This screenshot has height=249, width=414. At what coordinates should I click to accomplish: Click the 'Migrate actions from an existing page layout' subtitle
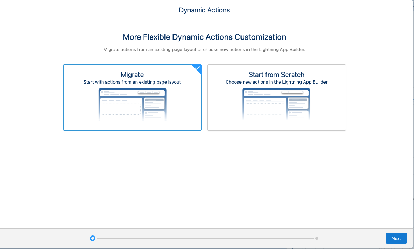(204, 50)
